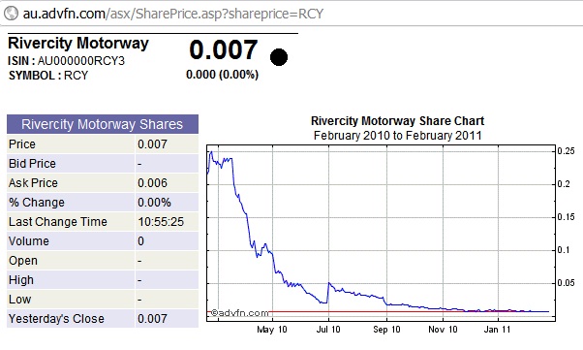Image resolution: width=583 pixels, height=350 pixels.
Task: Click the Jul 10 axis label
Action: click(x=328, y=330)
